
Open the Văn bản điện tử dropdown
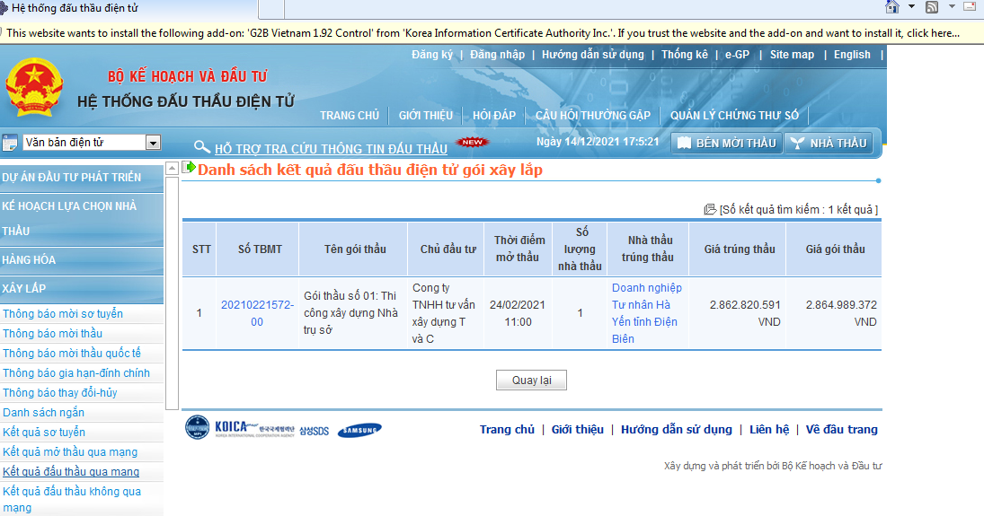153,143
